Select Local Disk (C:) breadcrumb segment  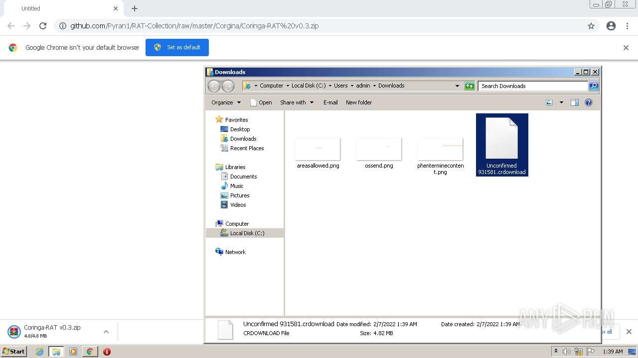[x=309, y=86]
